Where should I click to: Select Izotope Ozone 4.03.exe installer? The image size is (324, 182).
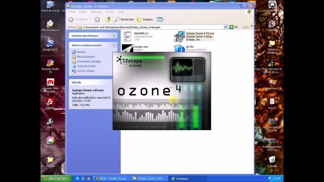pyautogui.click(x=194, y=36)
